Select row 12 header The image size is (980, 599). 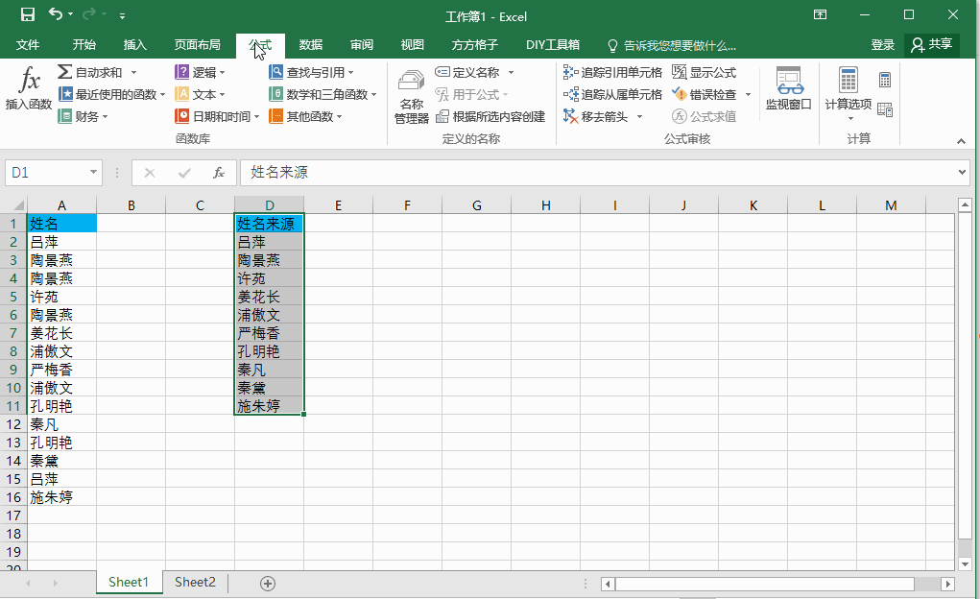(13, 424)
